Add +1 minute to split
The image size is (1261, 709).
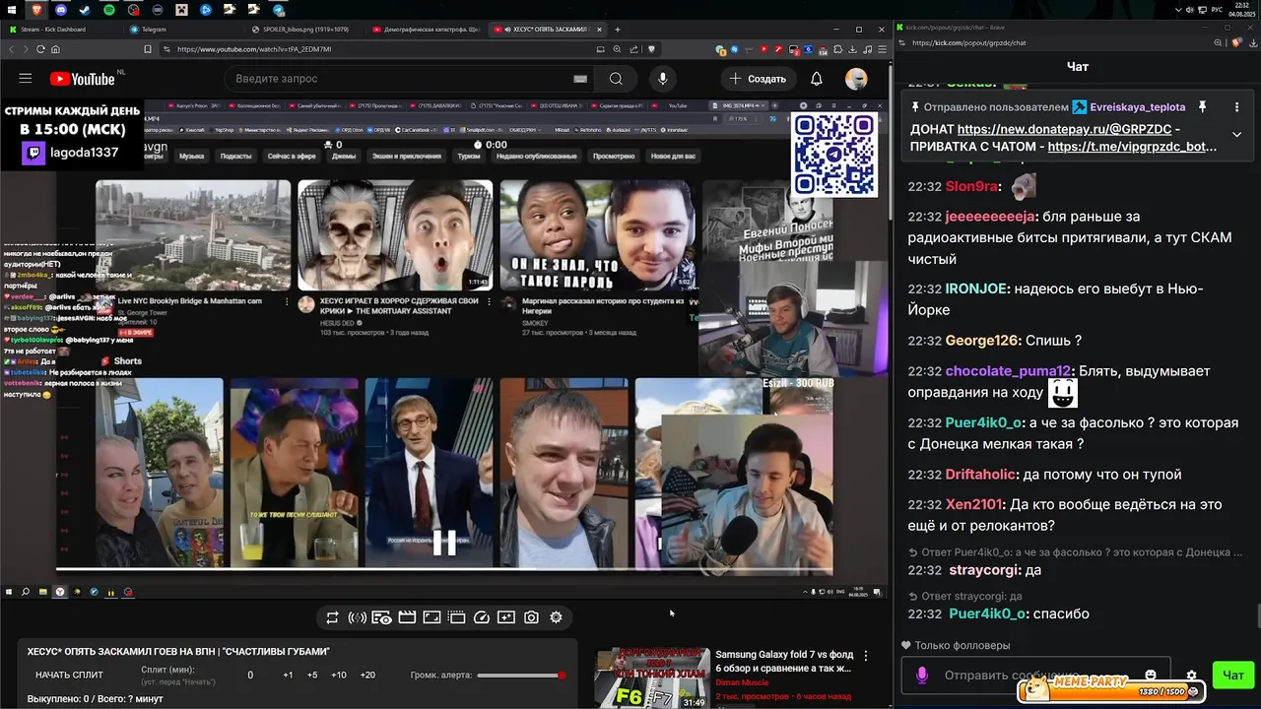pos(288,675)
